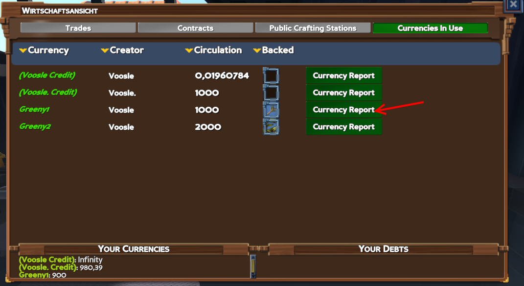The height and width of the screenshot is (286, 524).
Task: Click circulation value 2000
Action: (x=208, y=127)
